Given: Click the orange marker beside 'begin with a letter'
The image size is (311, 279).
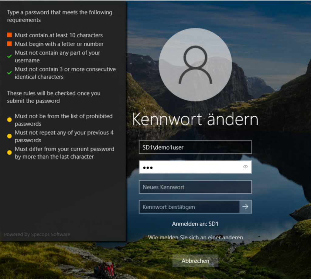Looking at the screenshot, I should coord(9,44).
